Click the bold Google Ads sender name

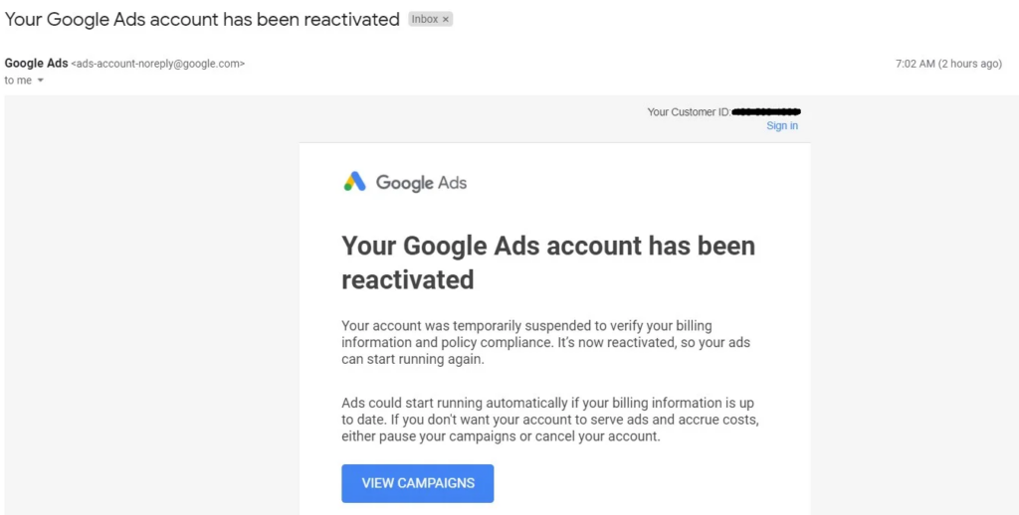point(37,64)
